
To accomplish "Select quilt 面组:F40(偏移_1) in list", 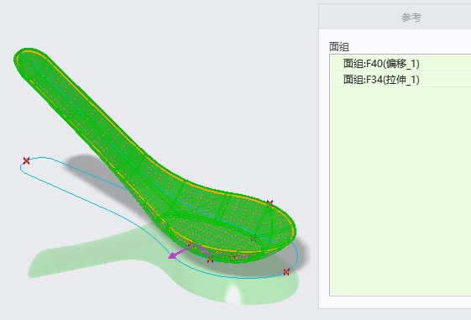I will click(400, 63).
